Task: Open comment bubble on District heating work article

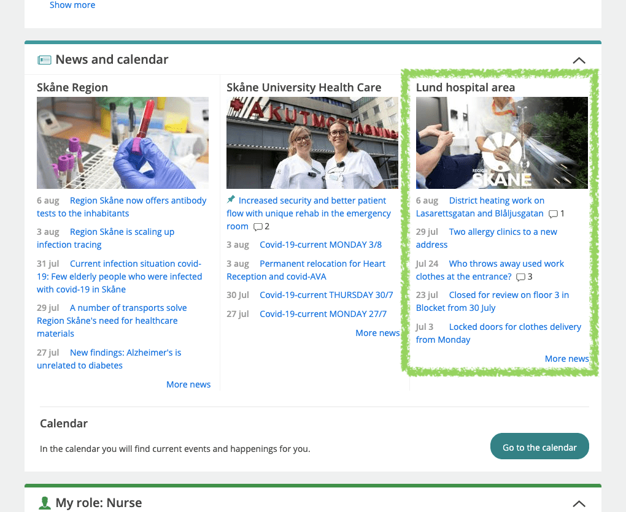Action: [553, 214]
